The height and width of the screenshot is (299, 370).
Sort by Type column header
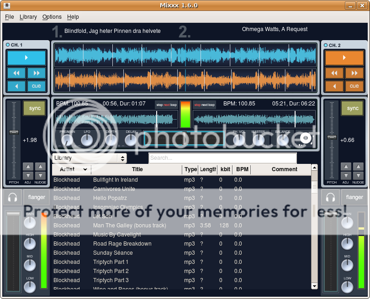pos(190,169)
